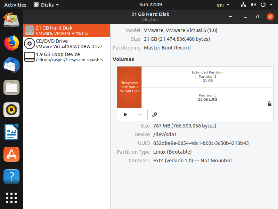278x209 pixels.
Task: Open the Activities overview
Action: click(x=15, y=5)
